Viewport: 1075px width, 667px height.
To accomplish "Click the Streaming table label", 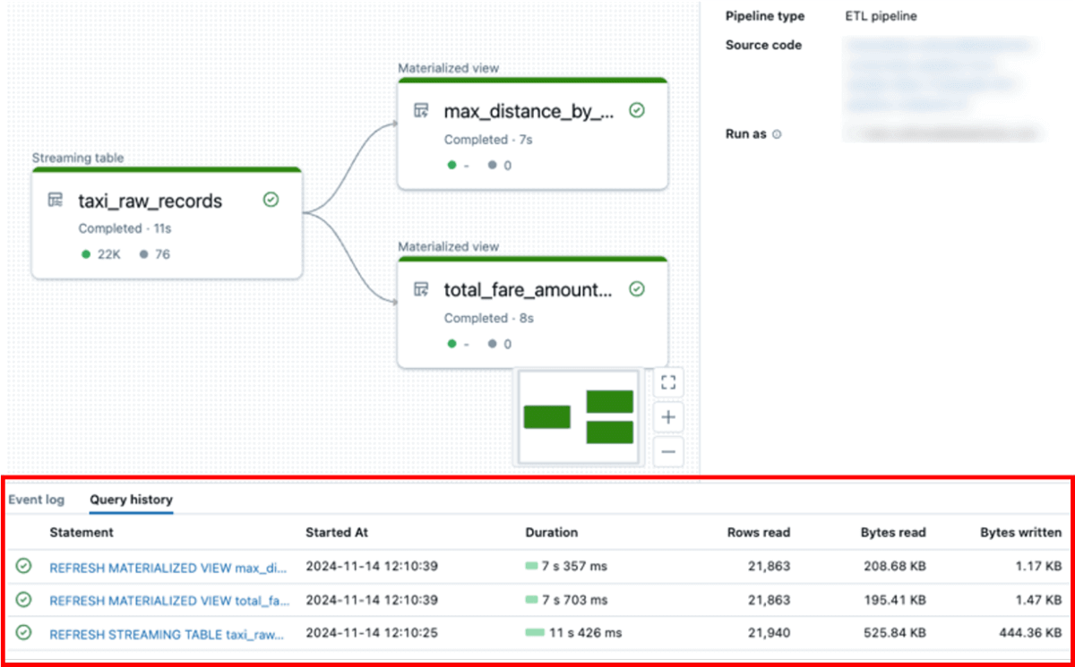I will [78, 158].
